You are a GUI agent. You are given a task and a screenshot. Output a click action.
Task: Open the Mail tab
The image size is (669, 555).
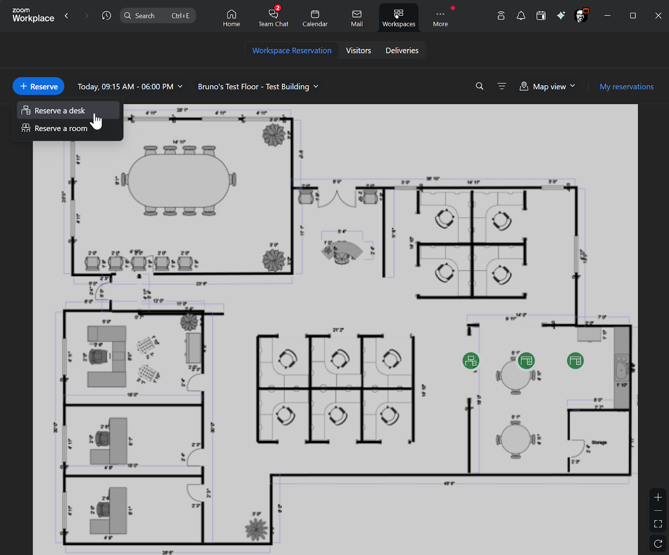(357, 18)
